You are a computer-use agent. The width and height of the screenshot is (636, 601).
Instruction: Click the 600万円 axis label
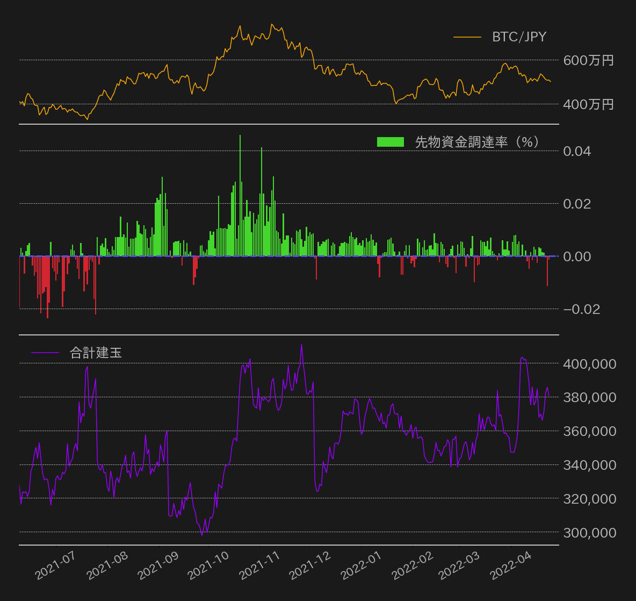coord(589,61)
